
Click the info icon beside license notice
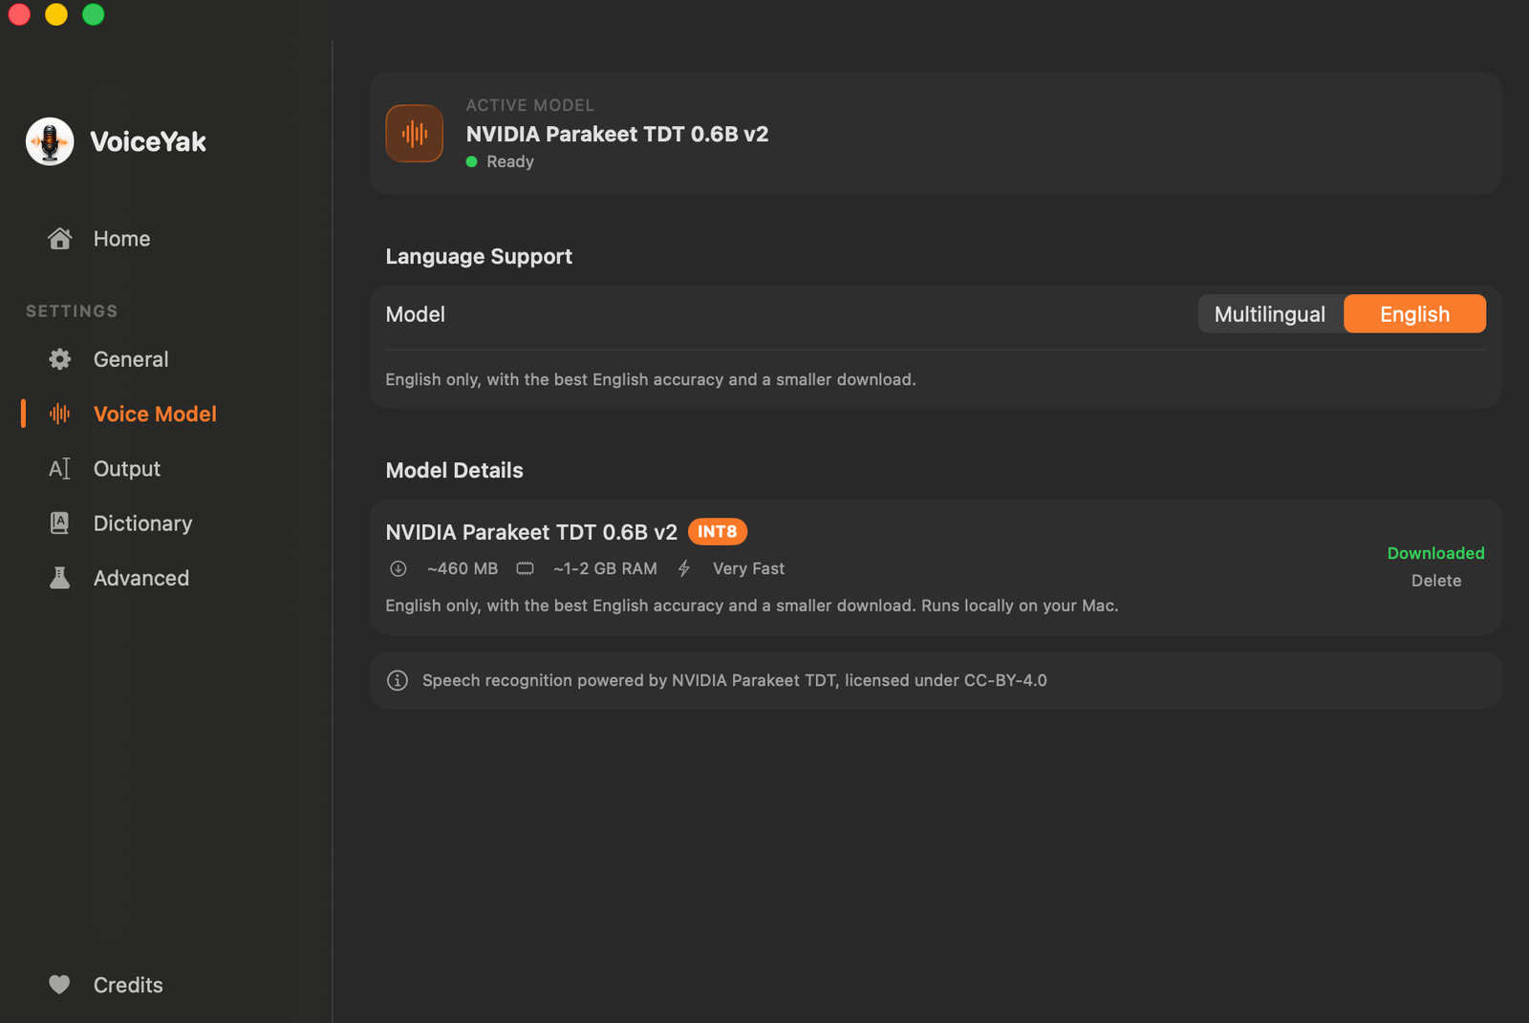pos(398,681)
